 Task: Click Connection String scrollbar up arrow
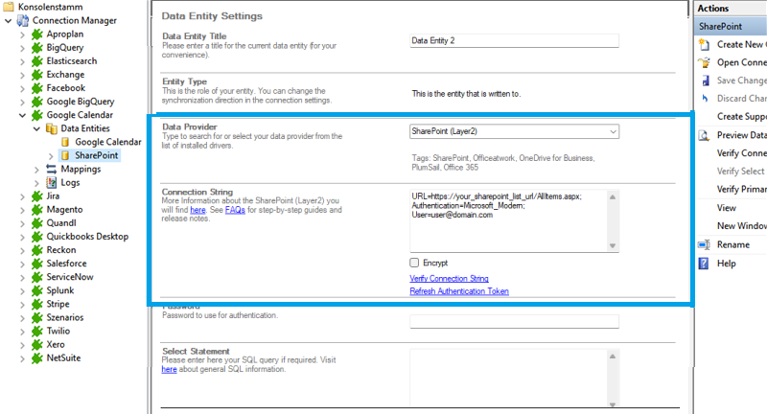coord(613,196)
